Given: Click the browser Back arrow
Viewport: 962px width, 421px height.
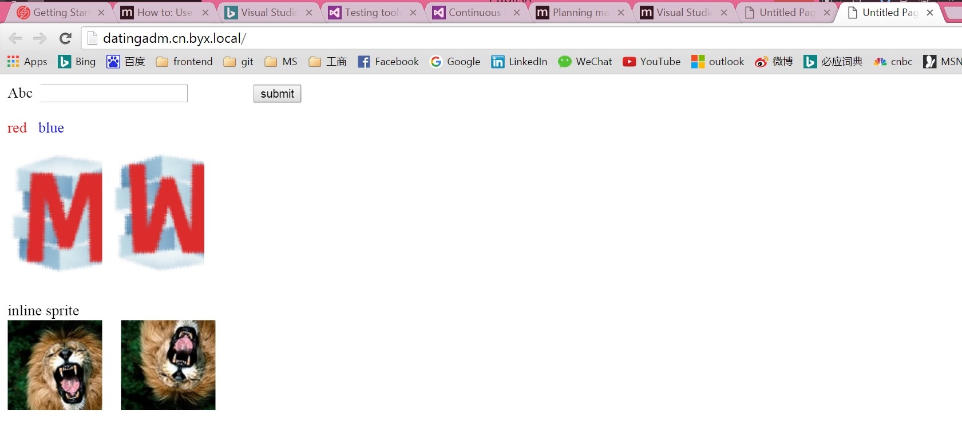Looking at the screenshot, I should coord(15,38).
